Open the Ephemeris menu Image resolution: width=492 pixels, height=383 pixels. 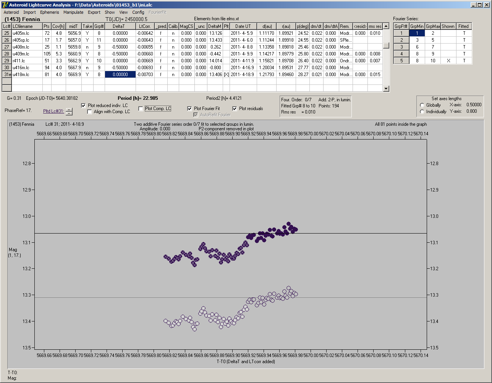click(50, 12)
